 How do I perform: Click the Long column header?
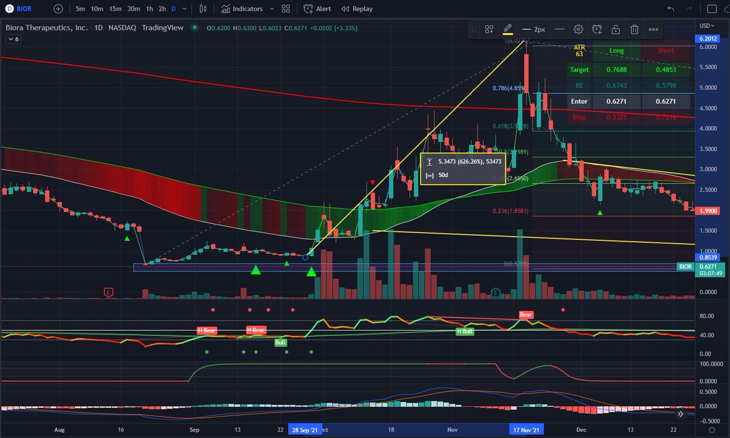tap(616, 50)
